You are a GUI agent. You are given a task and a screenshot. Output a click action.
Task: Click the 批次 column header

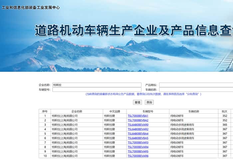[x=225, y=111]
